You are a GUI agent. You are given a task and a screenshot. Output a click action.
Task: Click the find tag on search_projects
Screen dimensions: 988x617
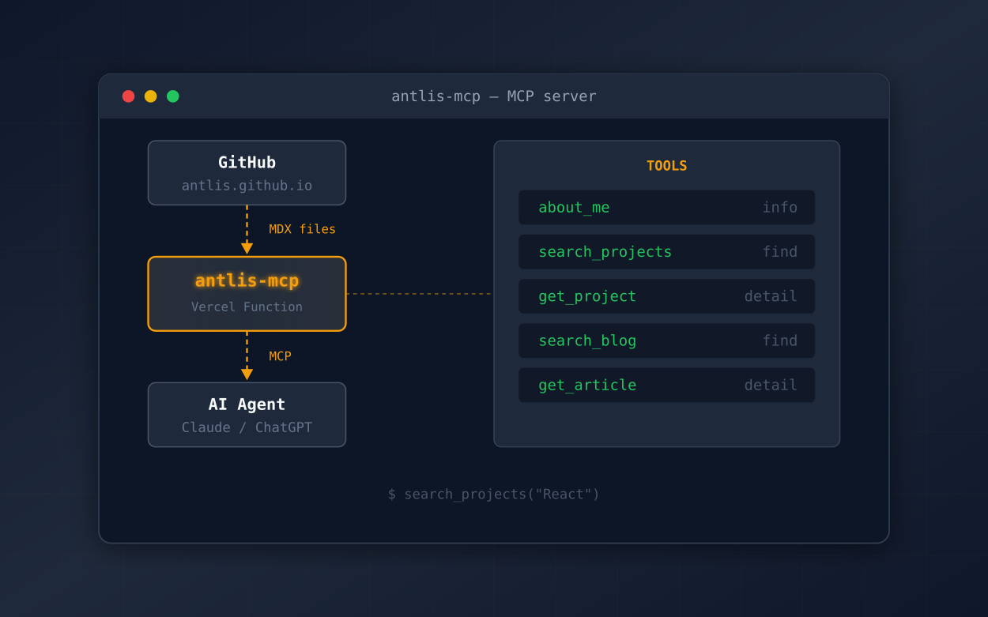tap(779, 251)
